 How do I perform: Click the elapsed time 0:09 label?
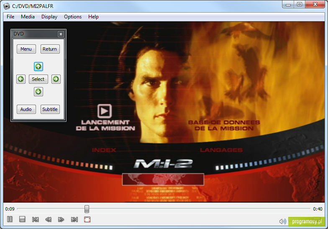(x=10, y=209)
